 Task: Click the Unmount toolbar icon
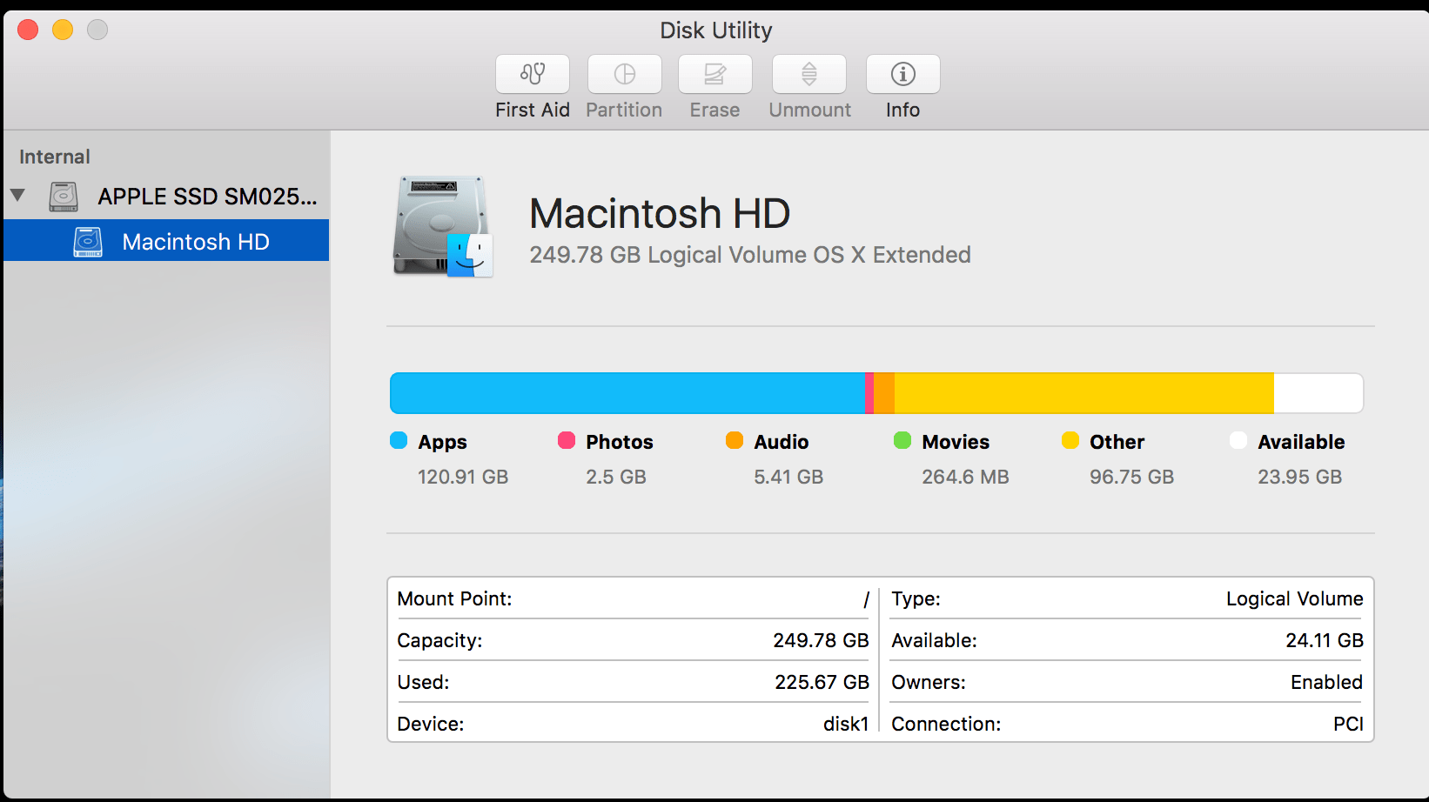click(809, 74)
